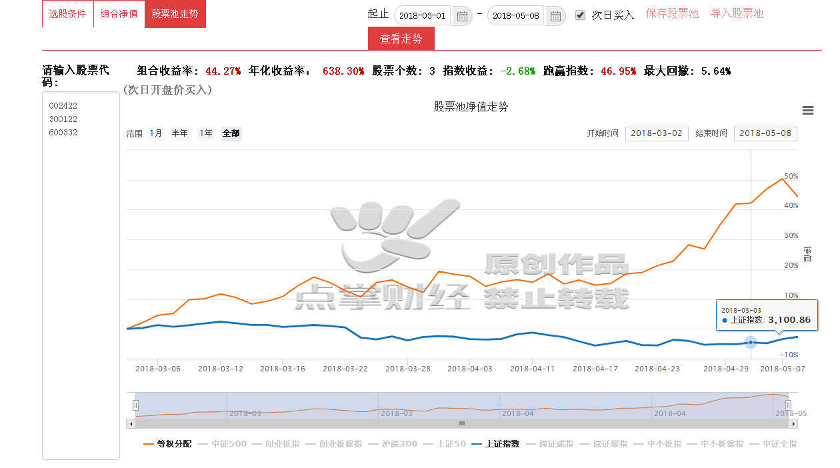Image resolution: width=840 pixels, height=468 pixels.
Task: Click the 保存股票池 link
Action: (672, 14)
